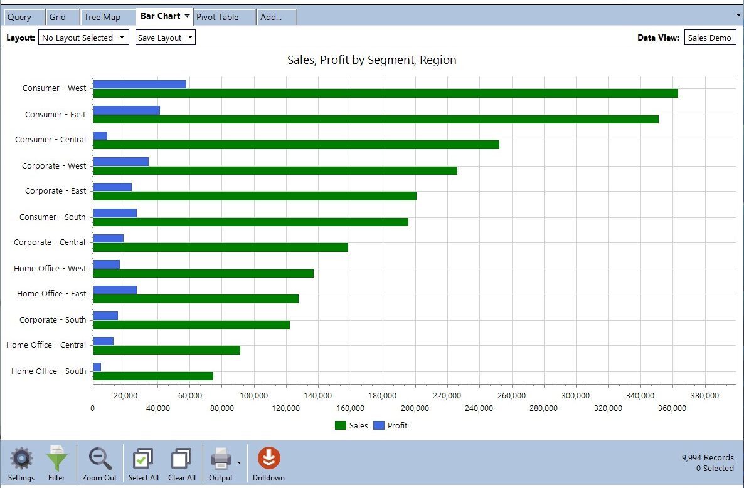The height and width of the screenshot is (488, 744).
Task: Click the Zoom Out magnifier icon
Action: 100,459
